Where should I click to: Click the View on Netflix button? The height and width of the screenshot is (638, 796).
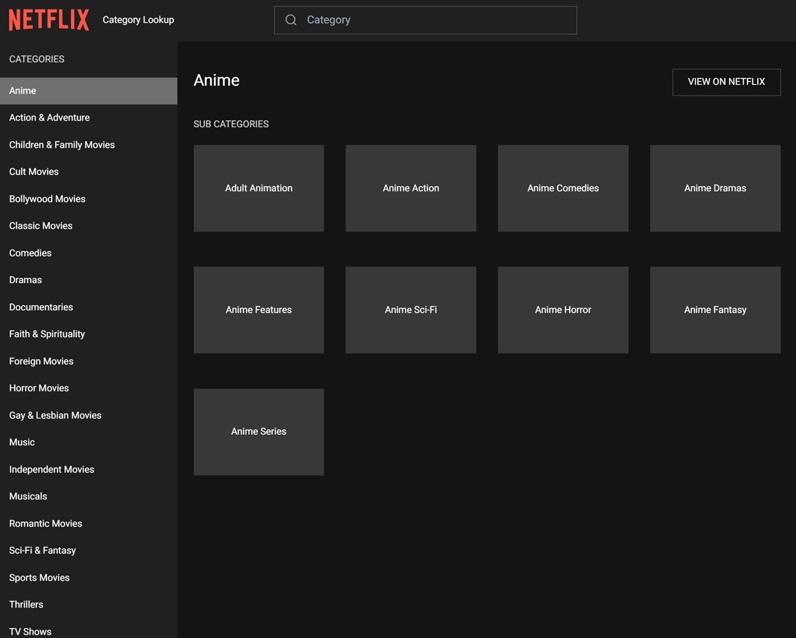point(726,82)
